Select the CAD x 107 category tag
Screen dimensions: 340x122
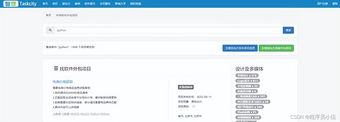coord(251,96)
